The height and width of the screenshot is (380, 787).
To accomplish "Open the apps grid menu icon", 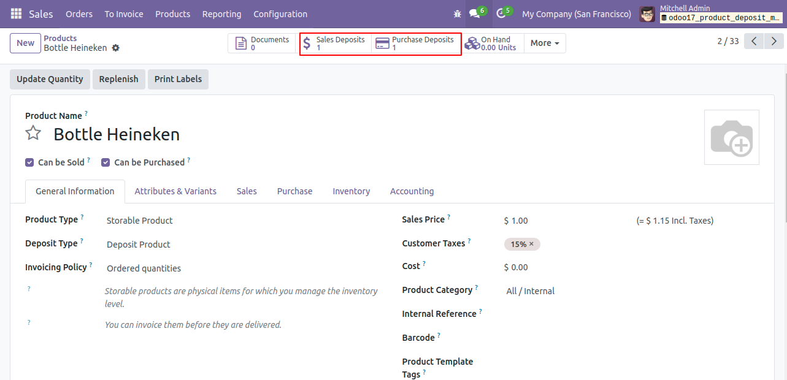I will [16, 13].
